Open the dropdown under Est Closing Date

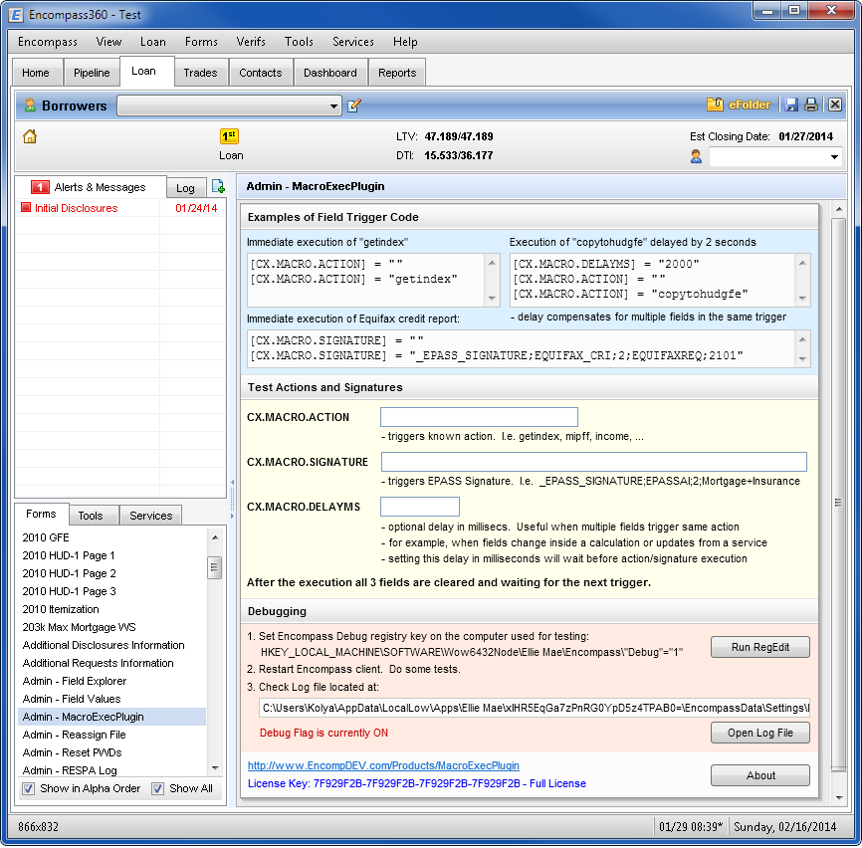click(x=833, y=157)
